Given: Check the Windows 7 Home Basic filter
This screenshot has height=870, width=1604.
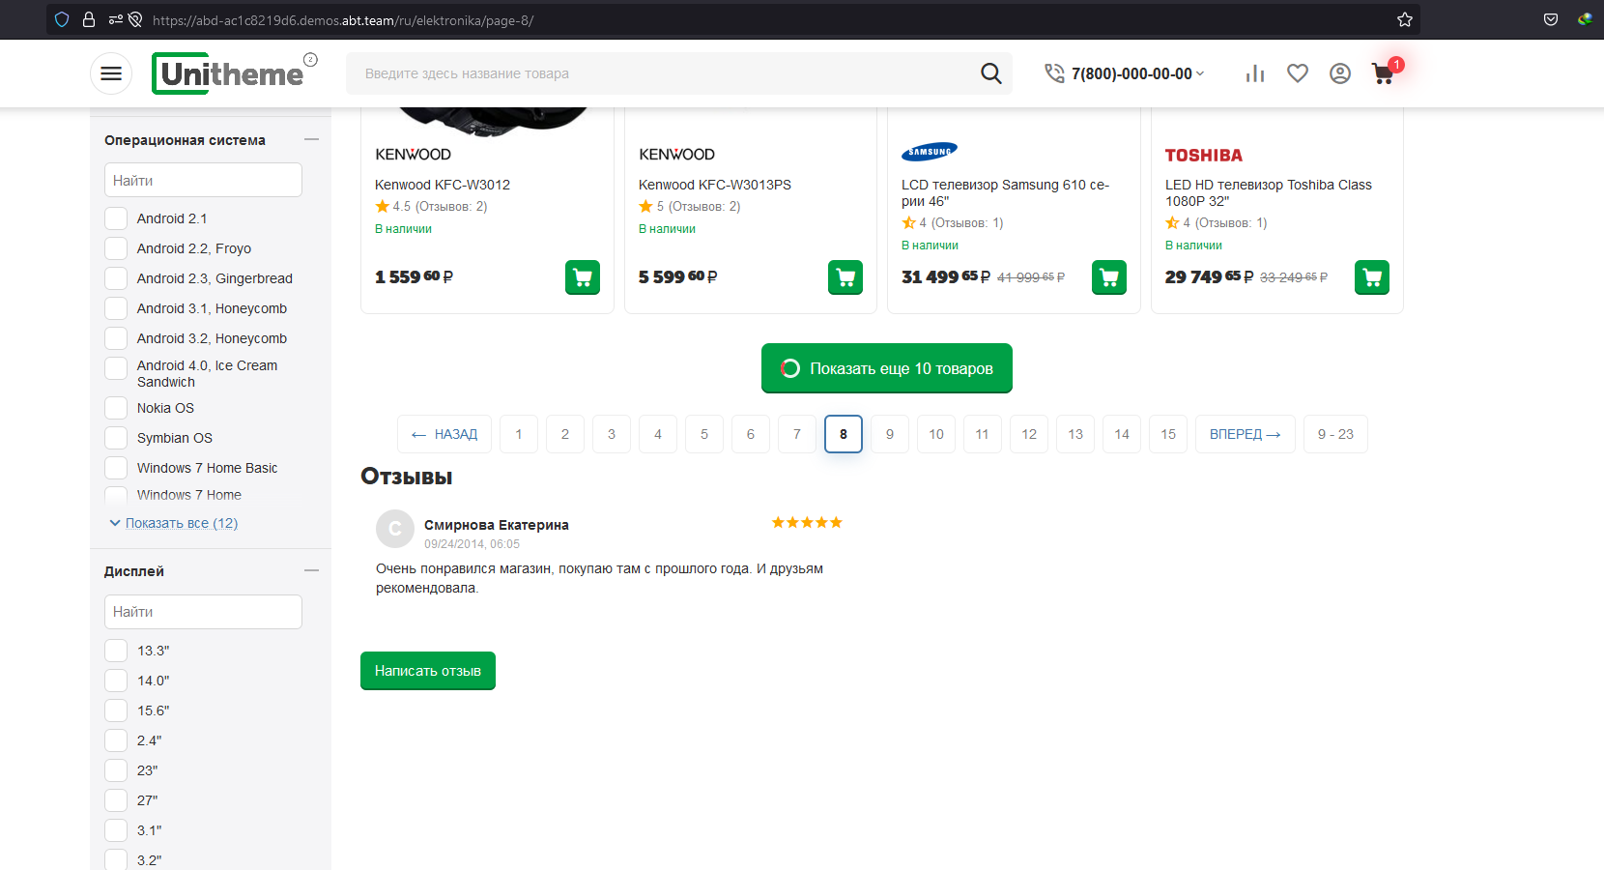Looking at the screenshot, I should [x=116, y=468].
